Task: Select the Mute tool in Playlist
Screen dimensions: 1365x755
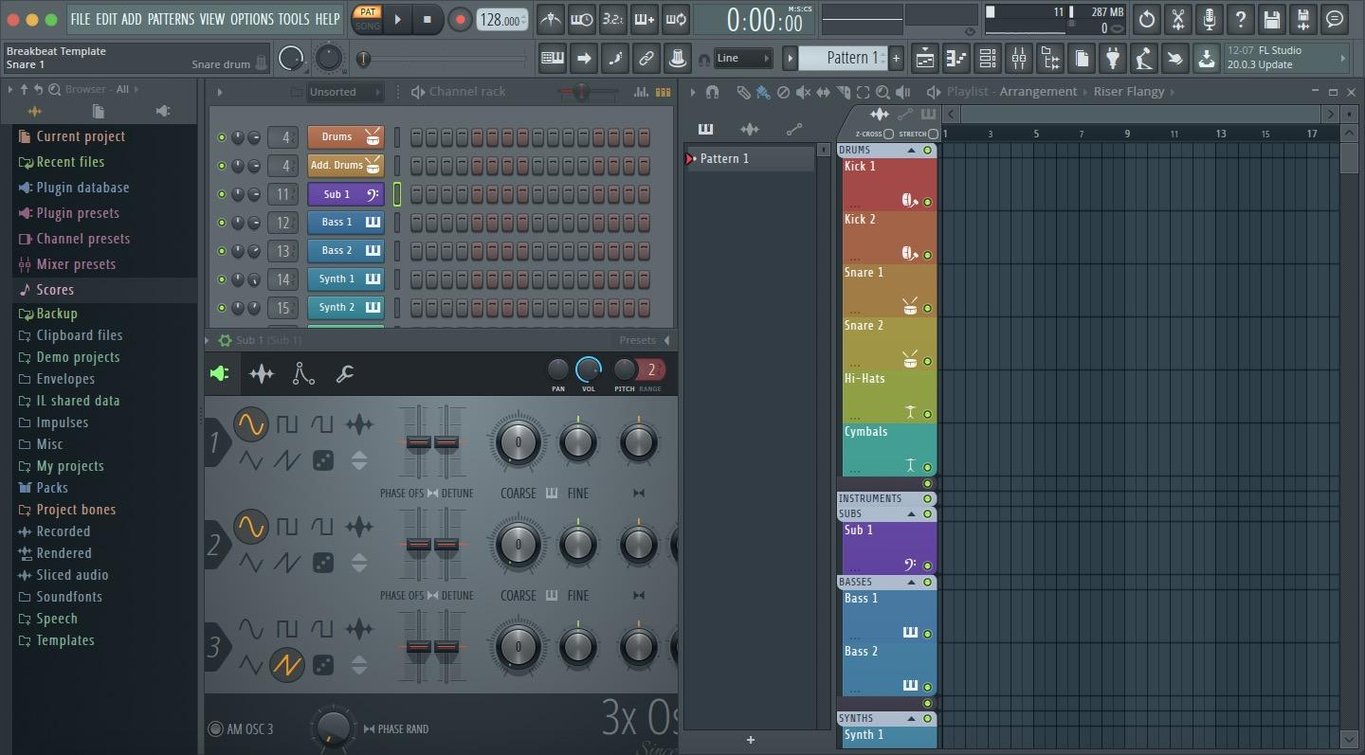Action: click(803, 92)
